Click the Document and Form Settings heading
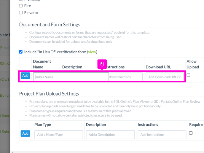 (50, 25)
